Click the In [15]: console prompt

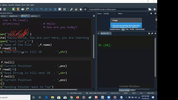click(x=105, y=45)
